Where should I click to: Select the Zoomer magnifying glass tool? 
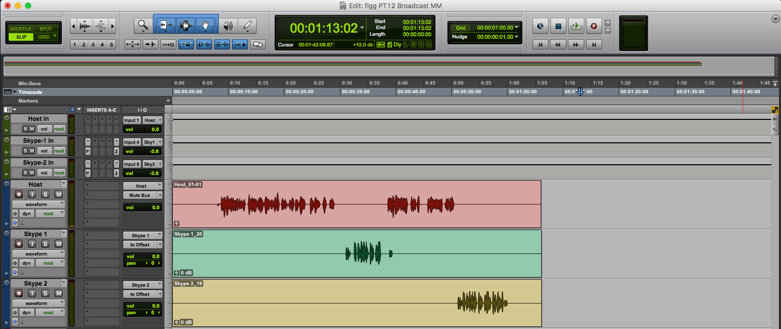143,25
